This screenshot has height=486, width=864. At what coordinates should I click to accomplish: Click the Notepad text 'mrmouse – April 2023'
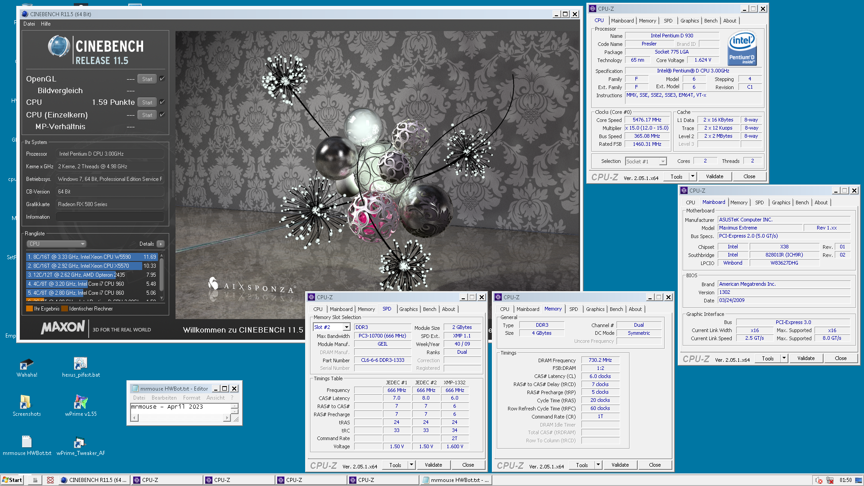[x=167, y=407]
